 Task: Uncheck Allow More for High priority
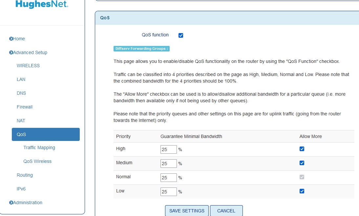302,149
